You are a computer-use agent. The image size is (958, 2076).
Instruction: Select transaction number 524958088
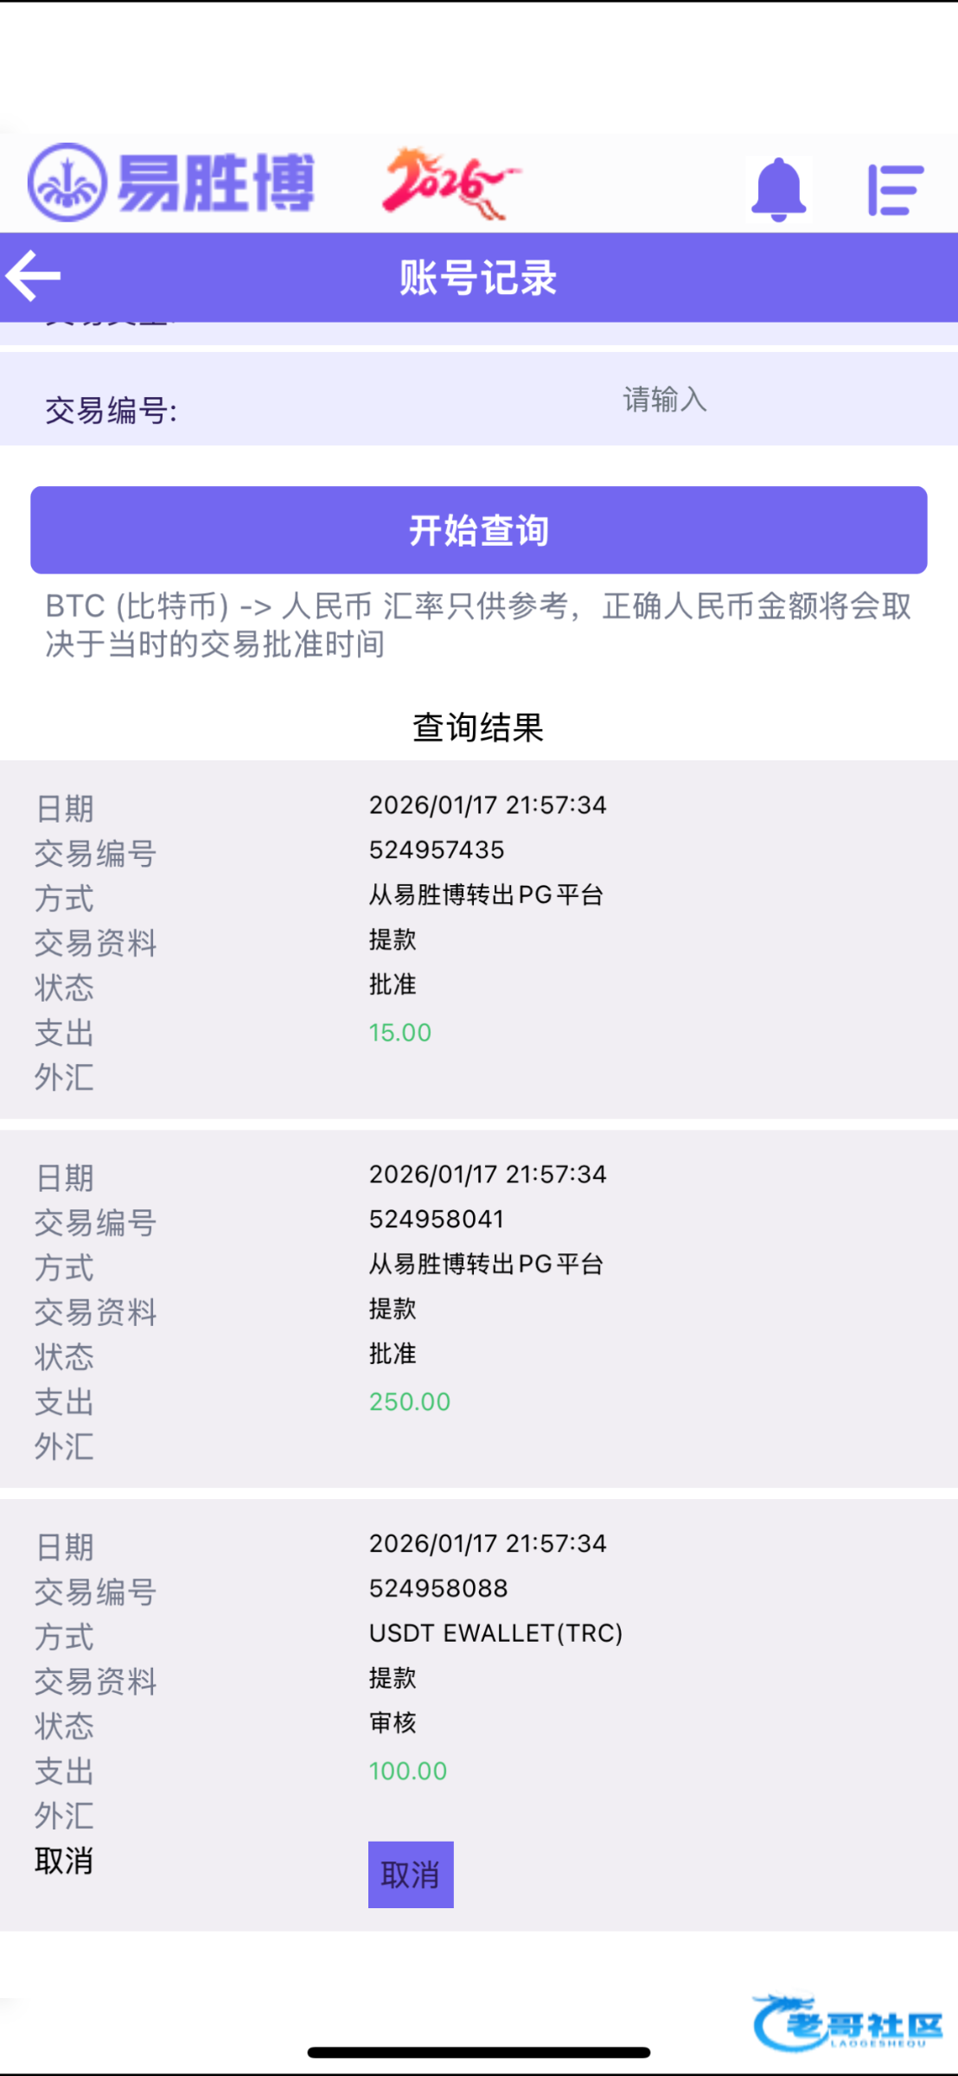438,1588
